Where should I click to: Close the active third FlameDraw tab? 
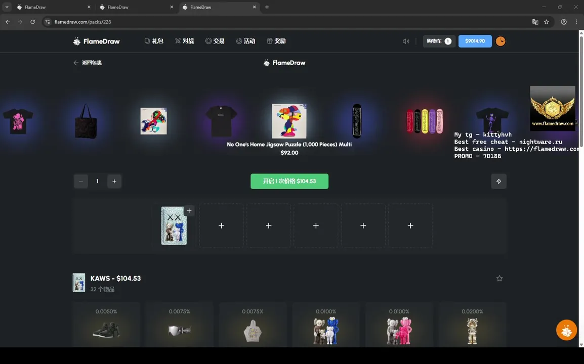255,7
